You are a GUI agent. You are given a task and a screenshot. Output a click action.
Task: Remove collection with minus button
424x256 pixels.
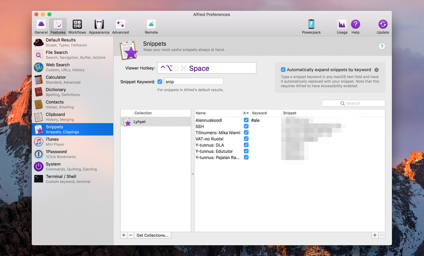pyautogui.click(x=130, y=235)
